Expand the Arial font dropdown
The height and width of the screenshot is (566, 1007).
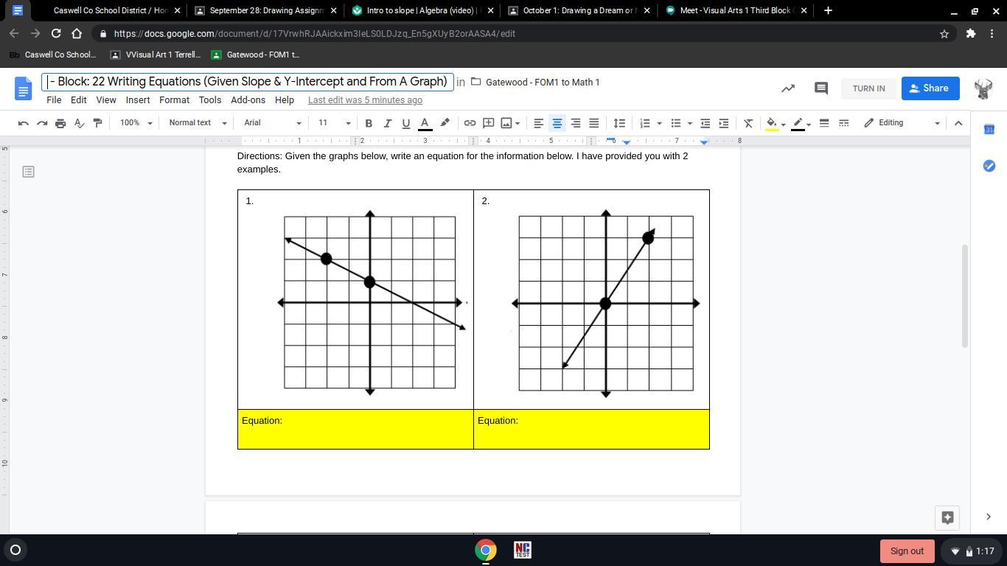272,123
